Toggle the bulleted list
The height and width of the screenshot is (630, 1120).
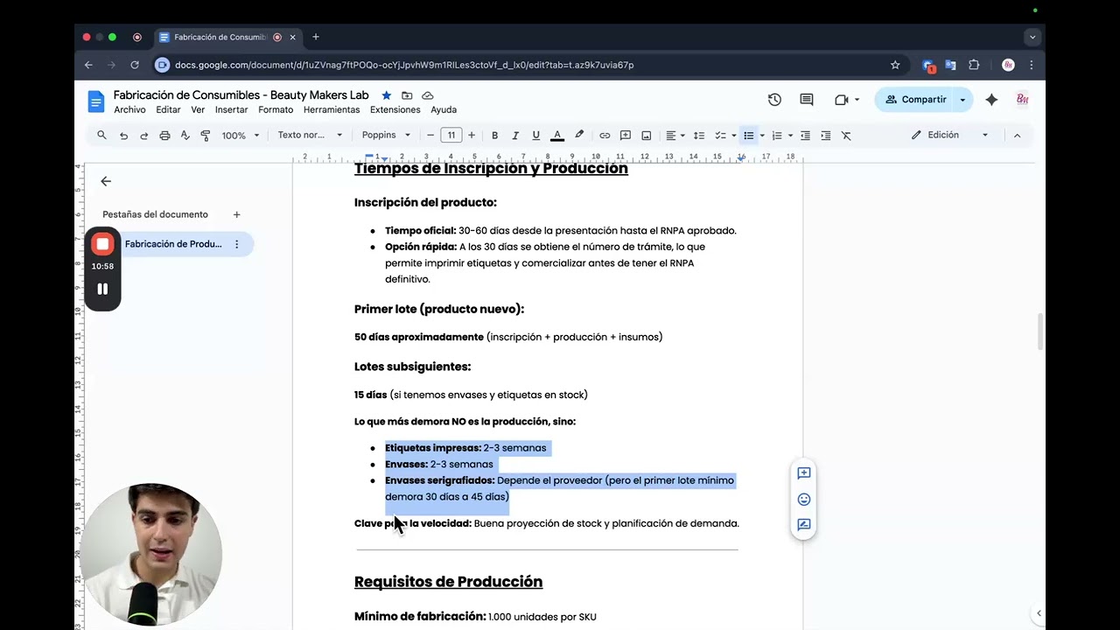(x=748, y=136)
